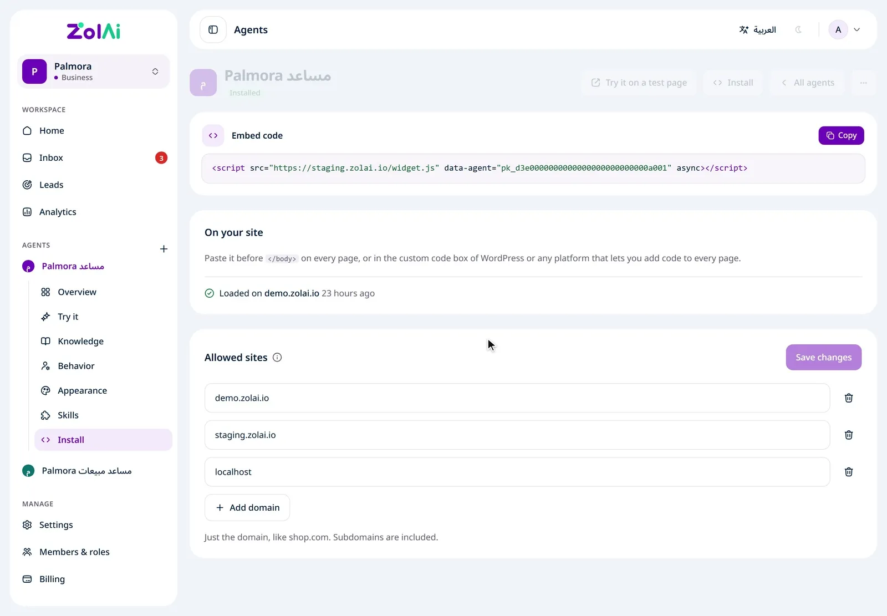Show Allowed sites info tooltip icon

(277, 358)
